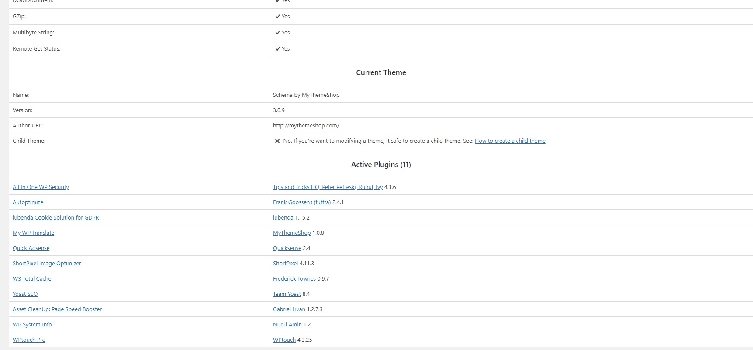Screen dimensions: 753x350
Task: Visit the Gabriel Livan author link
Action: point(289,309)
